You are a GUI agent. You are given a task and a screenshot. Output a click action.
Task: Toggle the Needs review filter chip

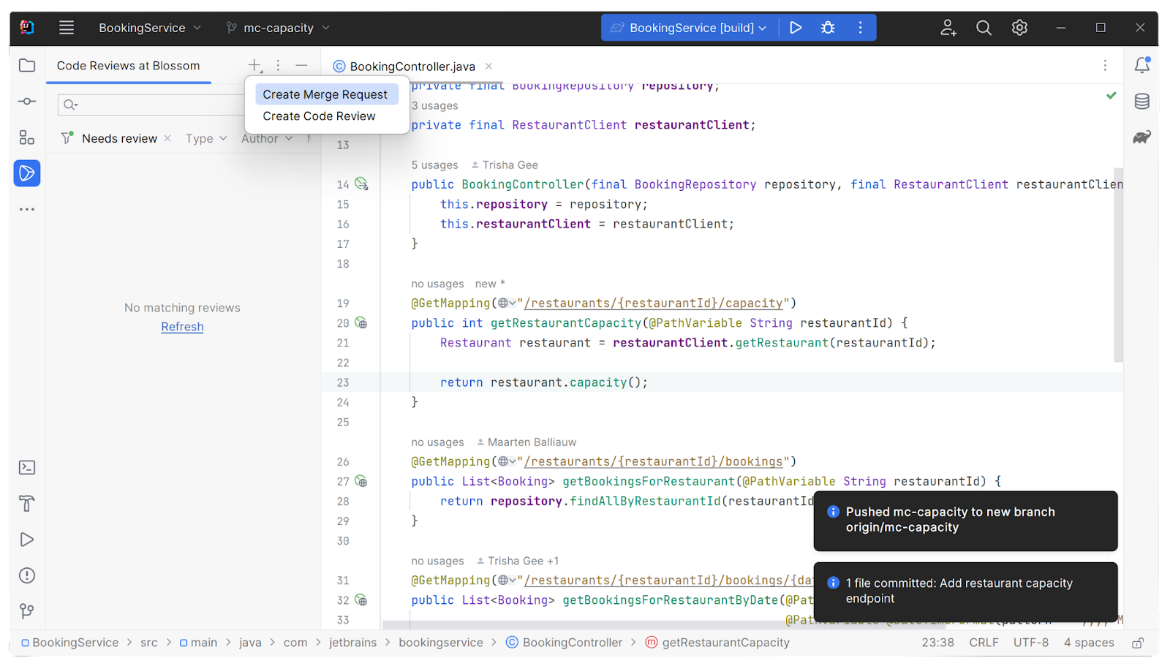point(119,138)
